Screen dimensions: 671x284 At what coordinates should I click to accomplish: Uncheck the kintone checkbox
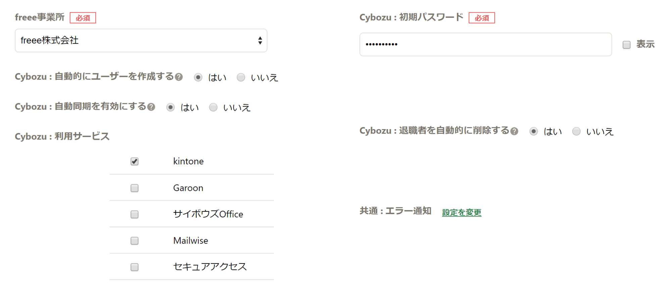coord(134,161)
